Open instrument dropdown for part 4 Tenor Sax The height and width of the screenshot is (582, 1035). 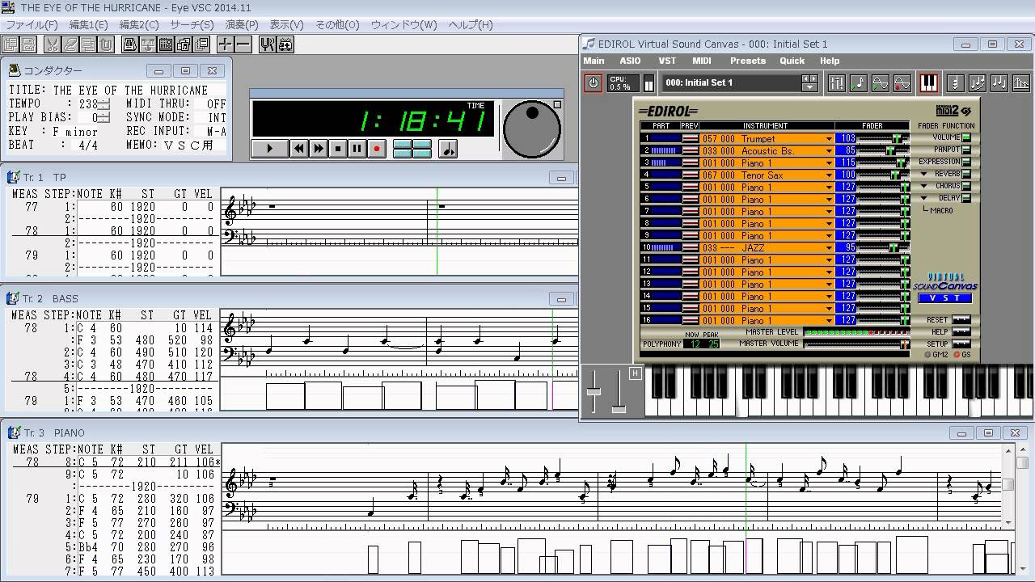pos(829,175)
